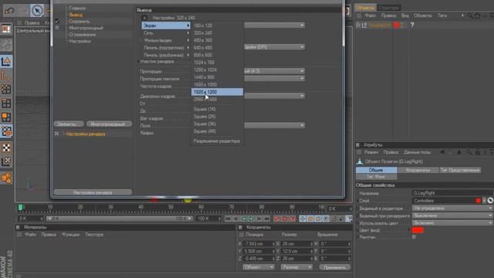Click the up arrow in Attributes panel

point(459,152)
